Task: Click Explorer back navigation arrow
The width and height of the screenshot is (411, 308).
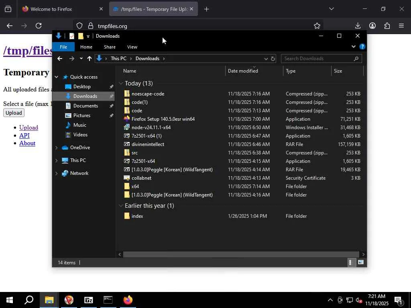Action: click(60, 59)
